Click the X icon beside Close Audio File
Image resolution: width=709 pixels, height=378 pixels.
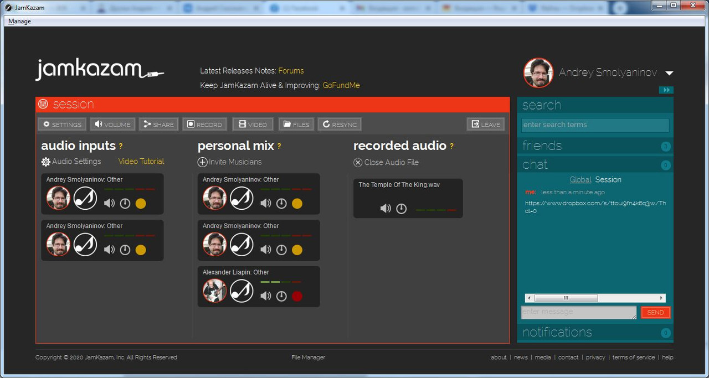click(x=358, y=163)
